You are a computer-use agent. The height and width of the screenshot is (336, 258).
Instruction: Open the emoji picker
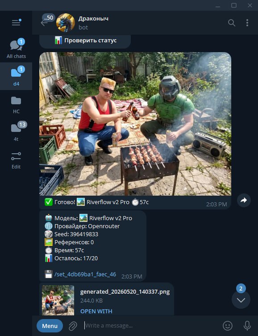point(228,326)
